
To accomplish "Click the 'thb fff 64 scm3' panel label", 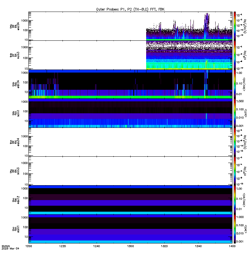I will (x=15, y=55).
